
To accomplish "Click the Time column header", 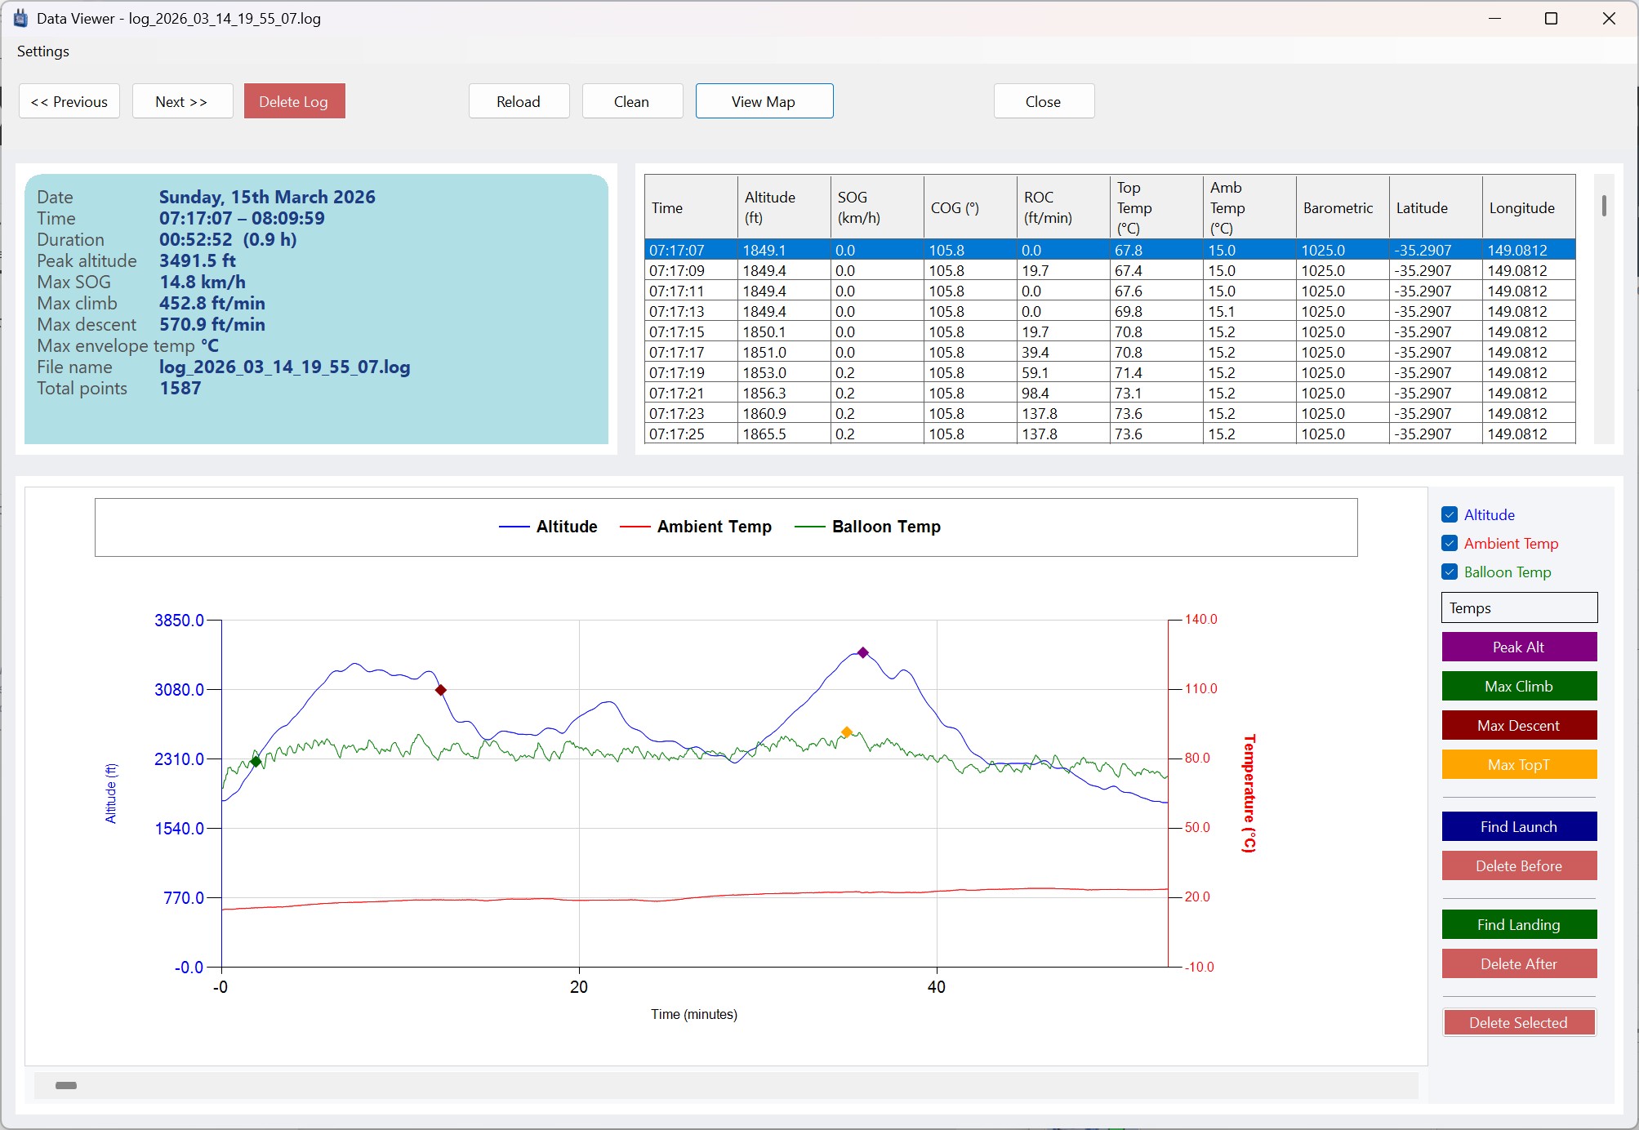I will 691,207.
